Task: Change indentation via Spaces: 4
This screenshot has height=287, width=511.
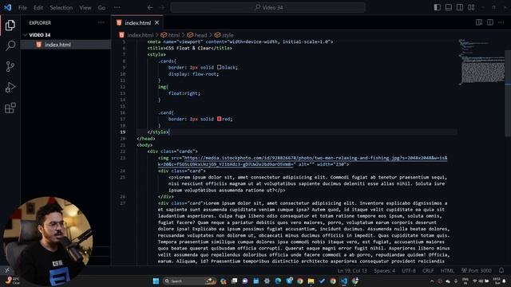Action: [x=384, y=271]
